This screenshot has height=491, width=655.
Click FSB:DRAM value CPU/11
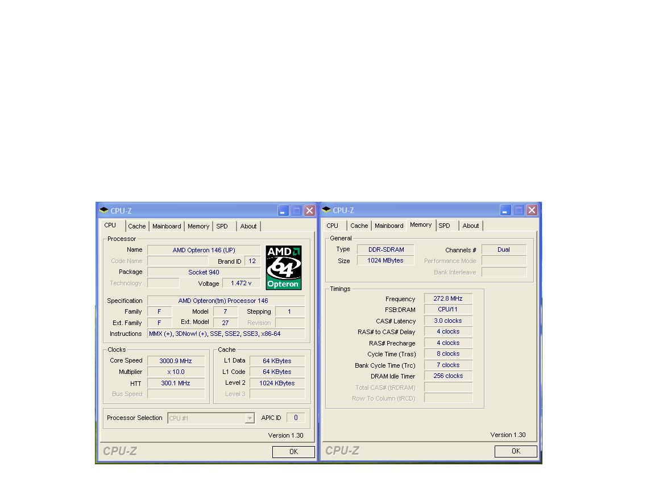[x=448, y=309]
